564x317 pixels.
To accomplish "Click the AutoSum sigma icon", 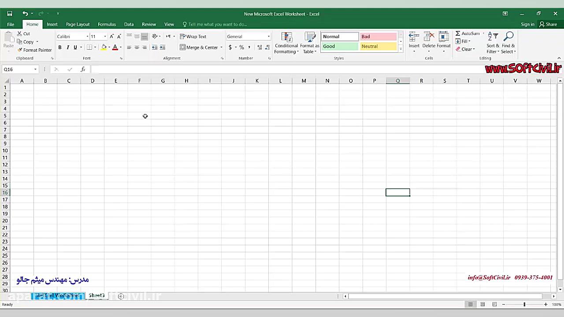I will coord(458,33).
